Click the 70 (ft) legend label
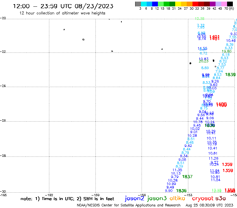The image size is (237, 208). pos(229,8)
